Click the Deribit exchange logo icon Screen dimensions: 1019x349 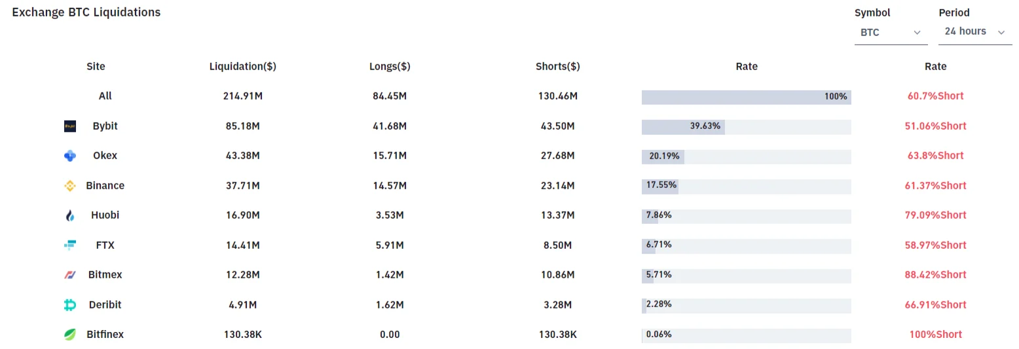point(70,305)
